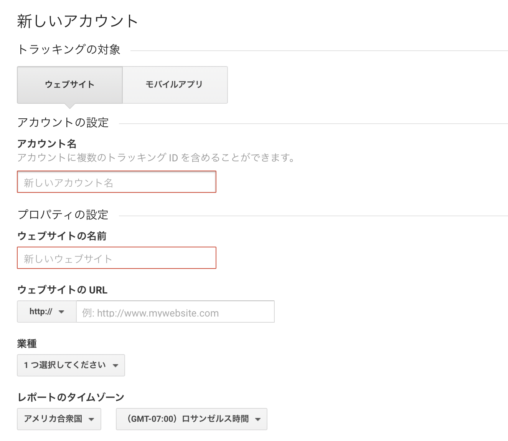
Task: Click the レポートのタイムゾーン label
Action: pyautogui.click(x=71, y=397)
